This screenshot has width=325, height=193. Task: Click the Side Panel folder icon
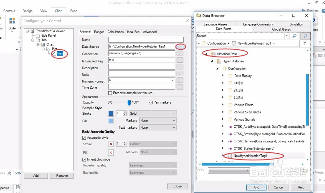pyautogui.click(x=38, y=36)
